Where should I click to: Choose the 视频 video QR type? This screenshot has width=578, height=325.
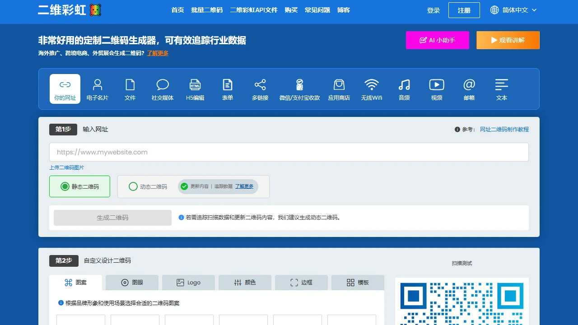pos(437,89)
